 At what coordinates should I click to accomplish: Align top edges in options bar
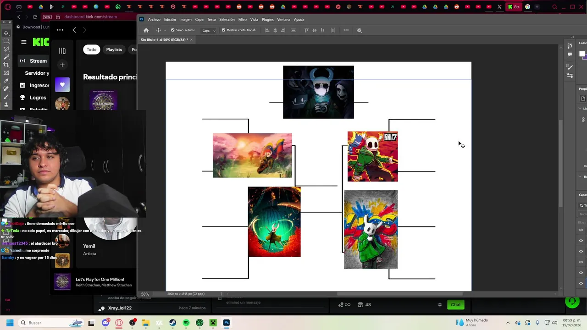(x=306, y=30)
